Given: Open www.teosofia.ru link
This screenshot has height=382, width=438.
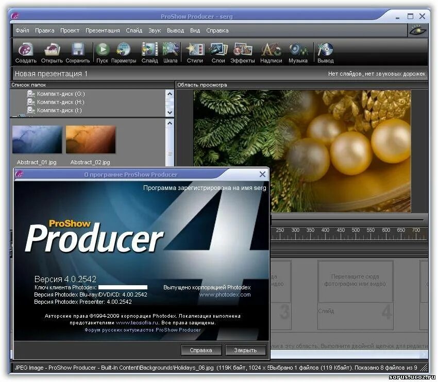Looking at the screenshot, I should coord(137,323).
